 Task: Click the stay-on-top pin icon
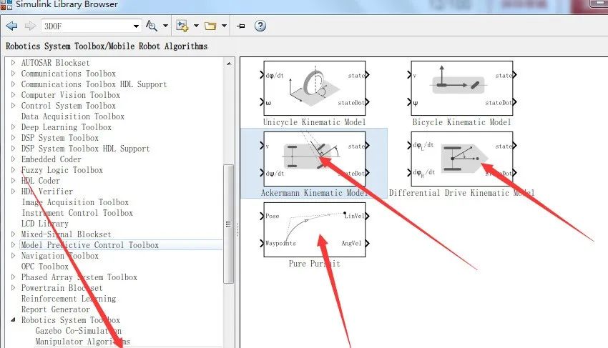pos(241,26)
